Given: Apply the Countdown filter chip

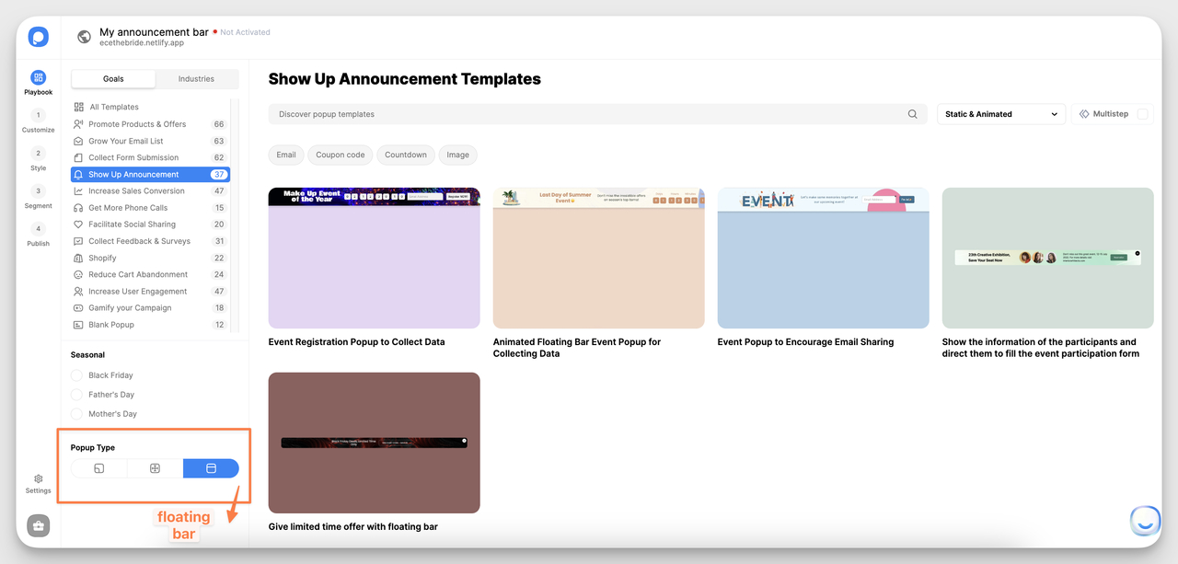Looking at the screenshot, I should click(x=405, y=155).
